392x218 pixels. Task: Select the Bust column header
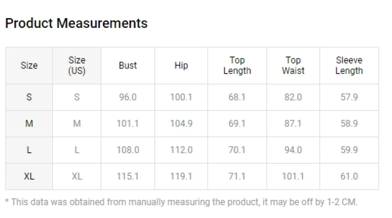(128, 65)
